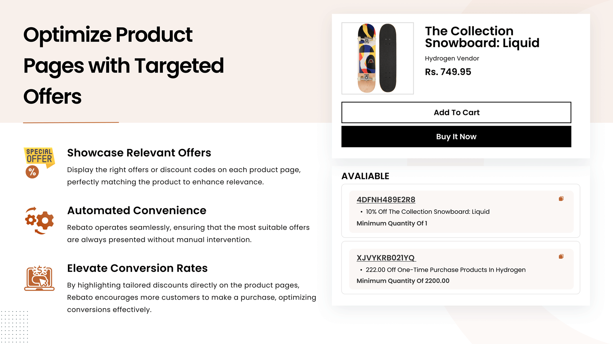The height and width of the screenshot is (344, 613).
Task: Copy the discount code 4DFNH489E2R8
Action: pos(561,198)
